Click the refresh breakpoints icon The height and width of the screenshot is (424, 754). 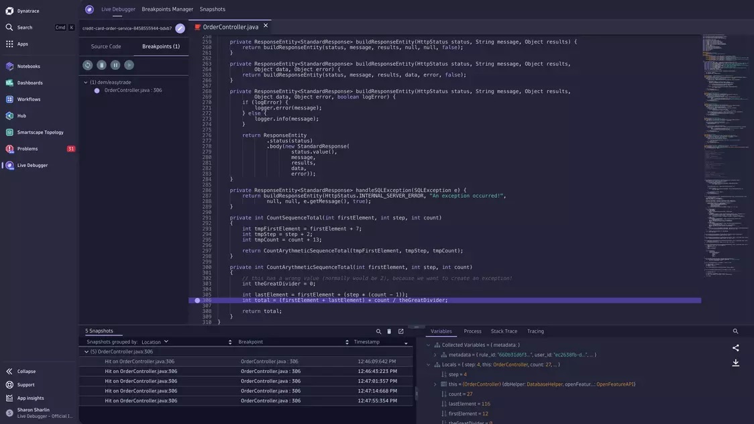(x=88, y=65)
